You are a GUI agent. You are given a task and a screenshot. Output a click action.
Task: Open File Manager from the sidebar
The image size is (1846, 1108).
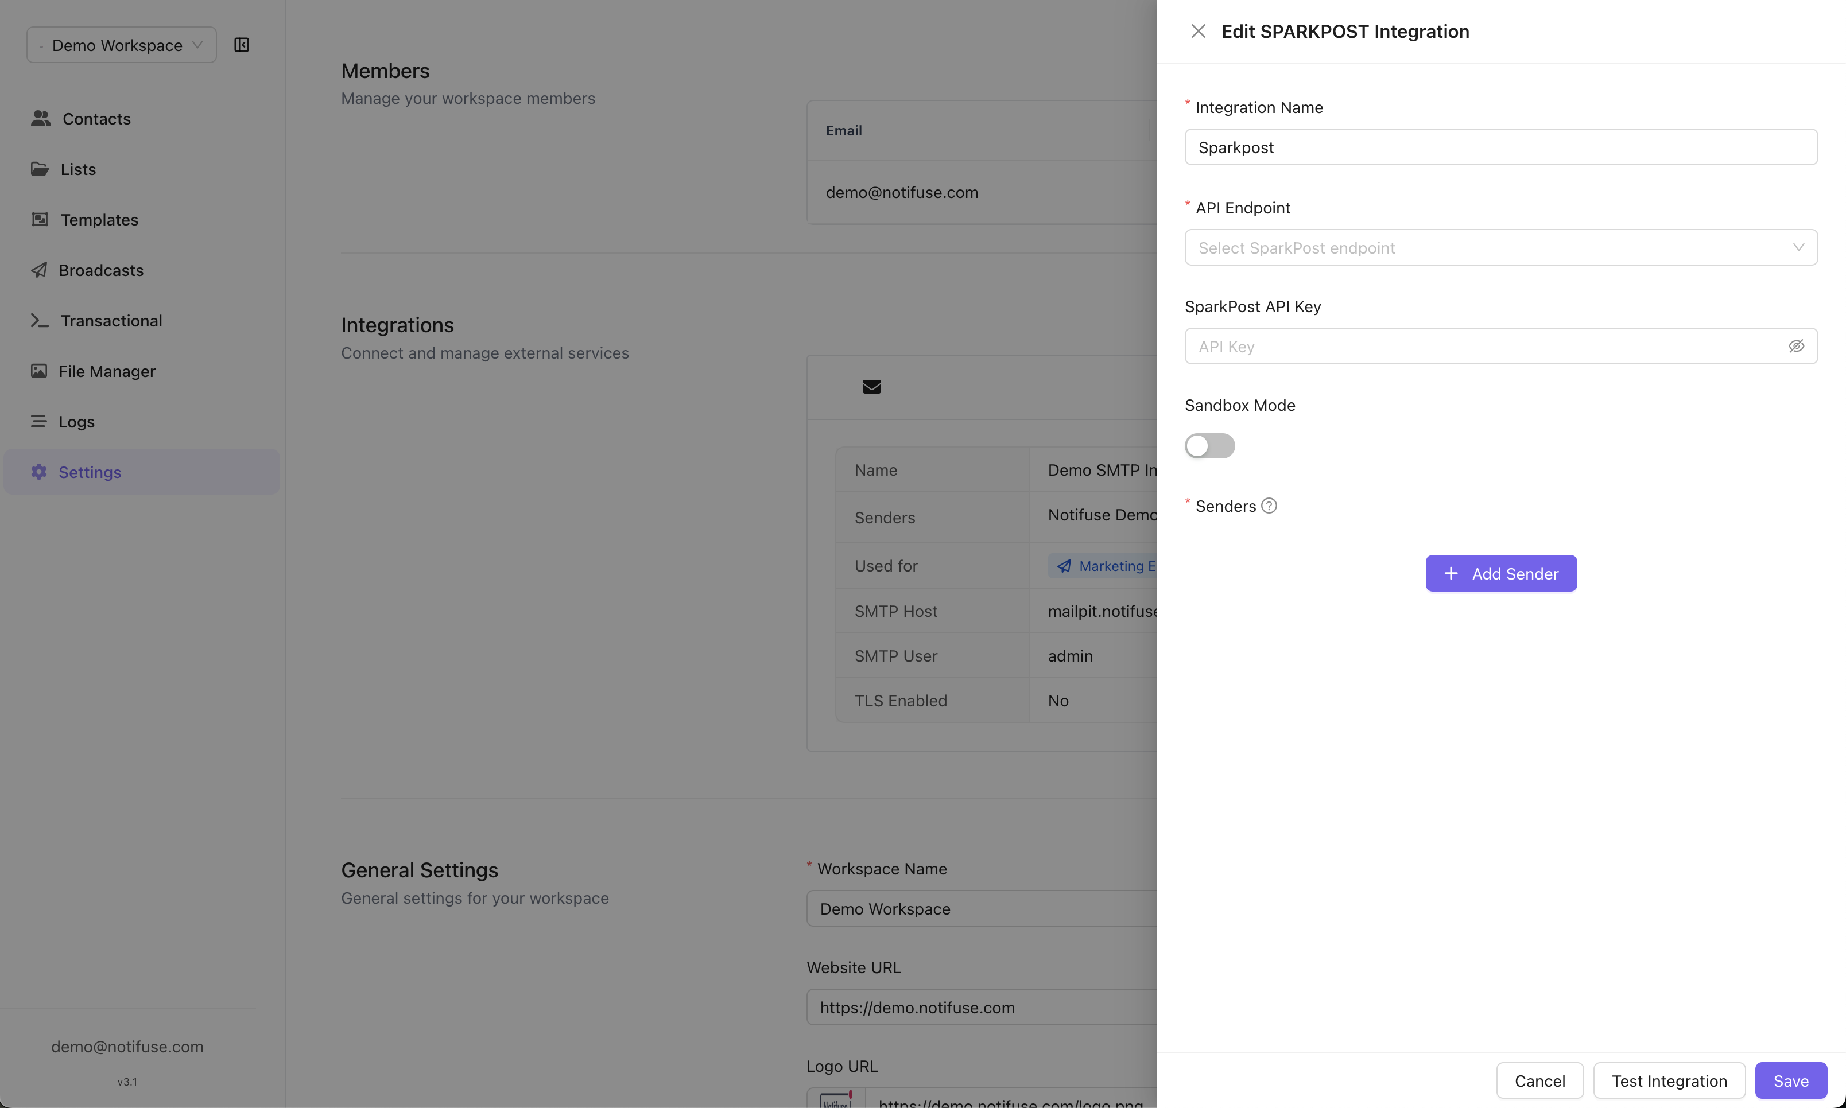click(141, 370)
